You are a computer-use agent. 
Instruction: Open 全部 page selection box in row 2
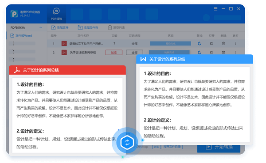[134, 53]
